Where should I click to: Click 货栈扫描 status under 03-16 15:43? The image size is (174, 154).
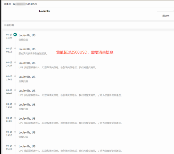[23, 82]
